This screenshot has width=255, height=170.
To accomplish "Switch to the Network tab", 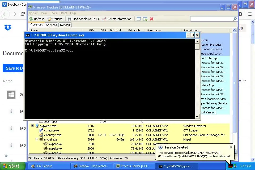I will [x=65, y=25].
